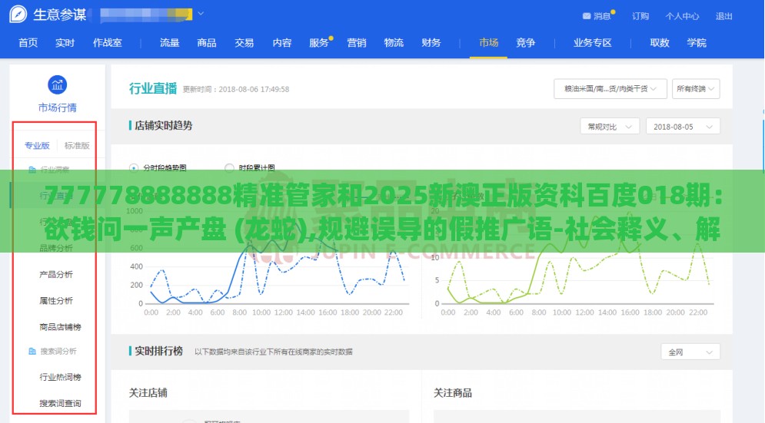Select the 市场 tab
Viewport: 765px width, 423px height.
tap(488, 43)
